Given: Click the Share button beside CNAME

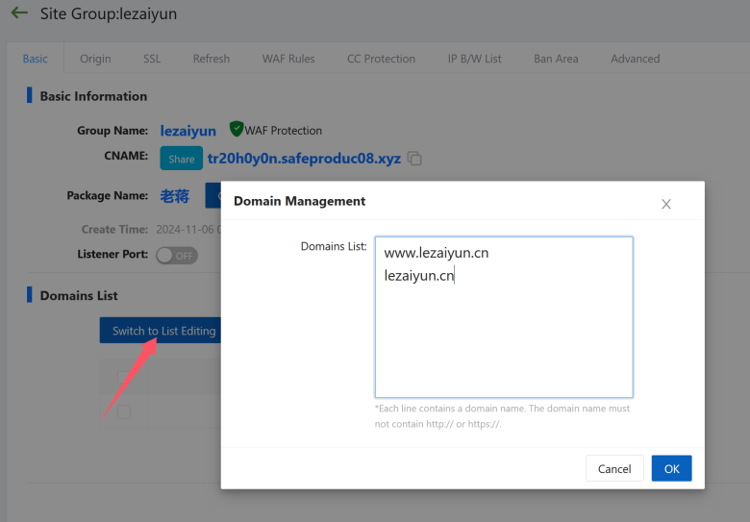Looking at the screenshot, I should 182,159.
